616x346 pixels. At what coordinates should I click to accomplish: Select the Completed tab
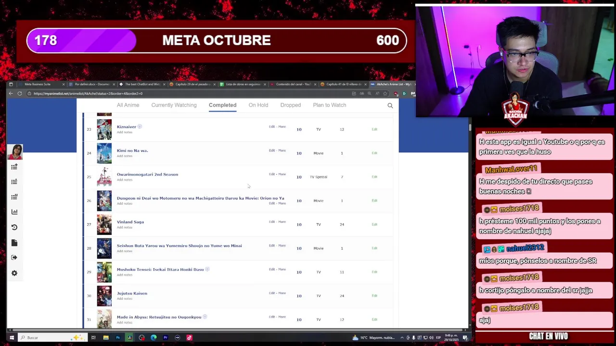pos(222,105)
